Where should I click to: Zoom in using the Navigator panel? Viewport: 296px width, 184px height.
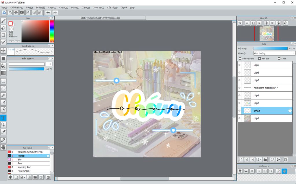[247, 23]
